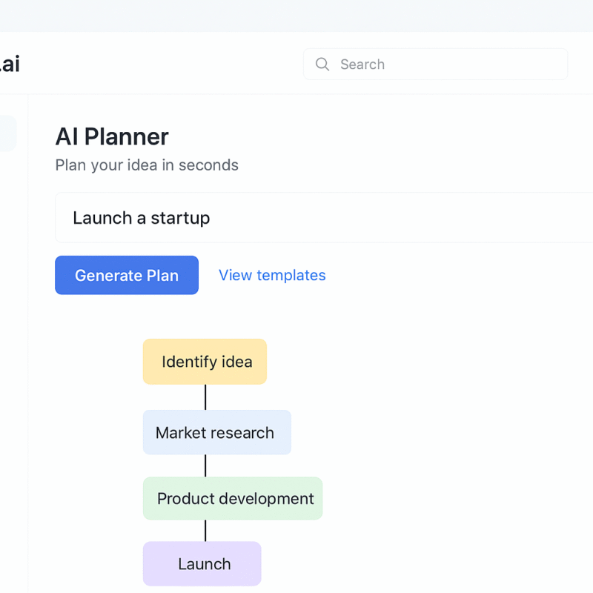Click the gray window strip at top
This screenshot has height=593, width=593.
pos(296,15)
